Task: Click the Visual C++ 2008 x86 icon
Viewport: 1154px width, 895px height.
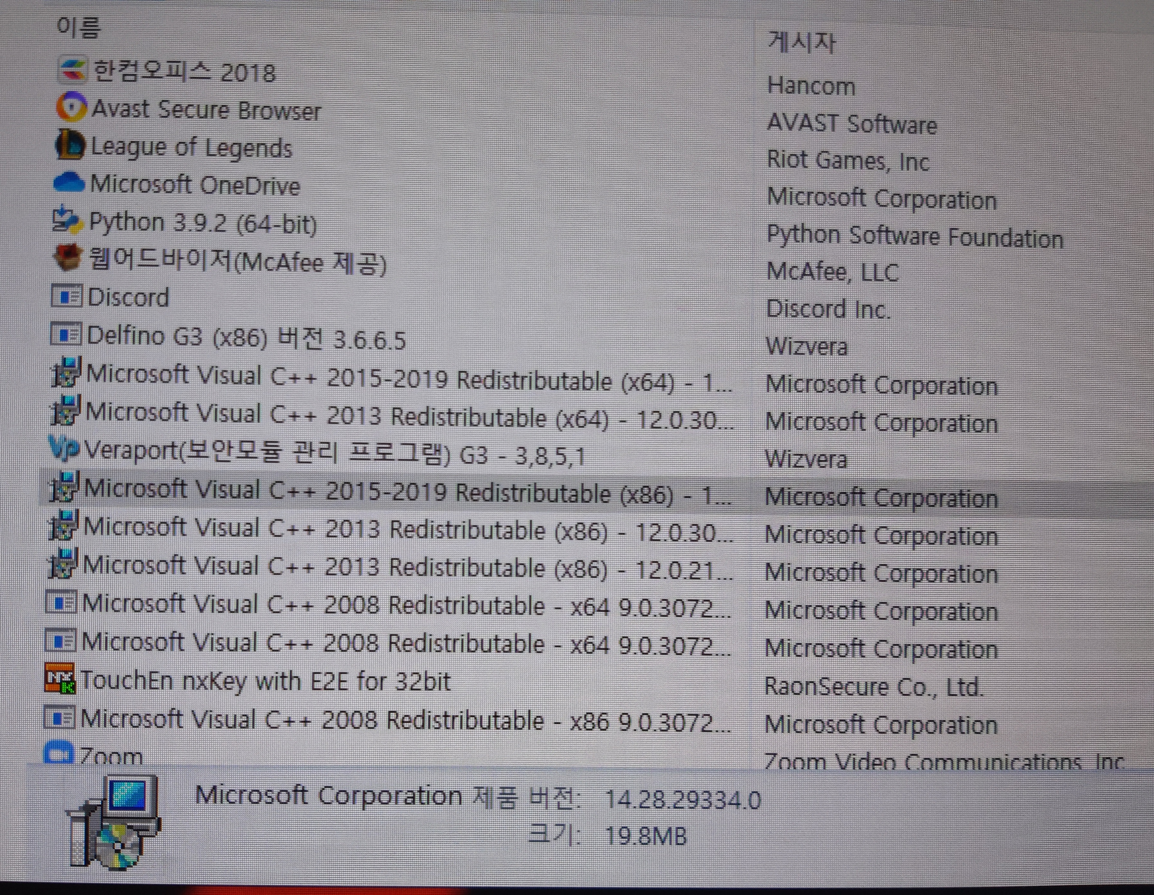Action: [59, 717]
